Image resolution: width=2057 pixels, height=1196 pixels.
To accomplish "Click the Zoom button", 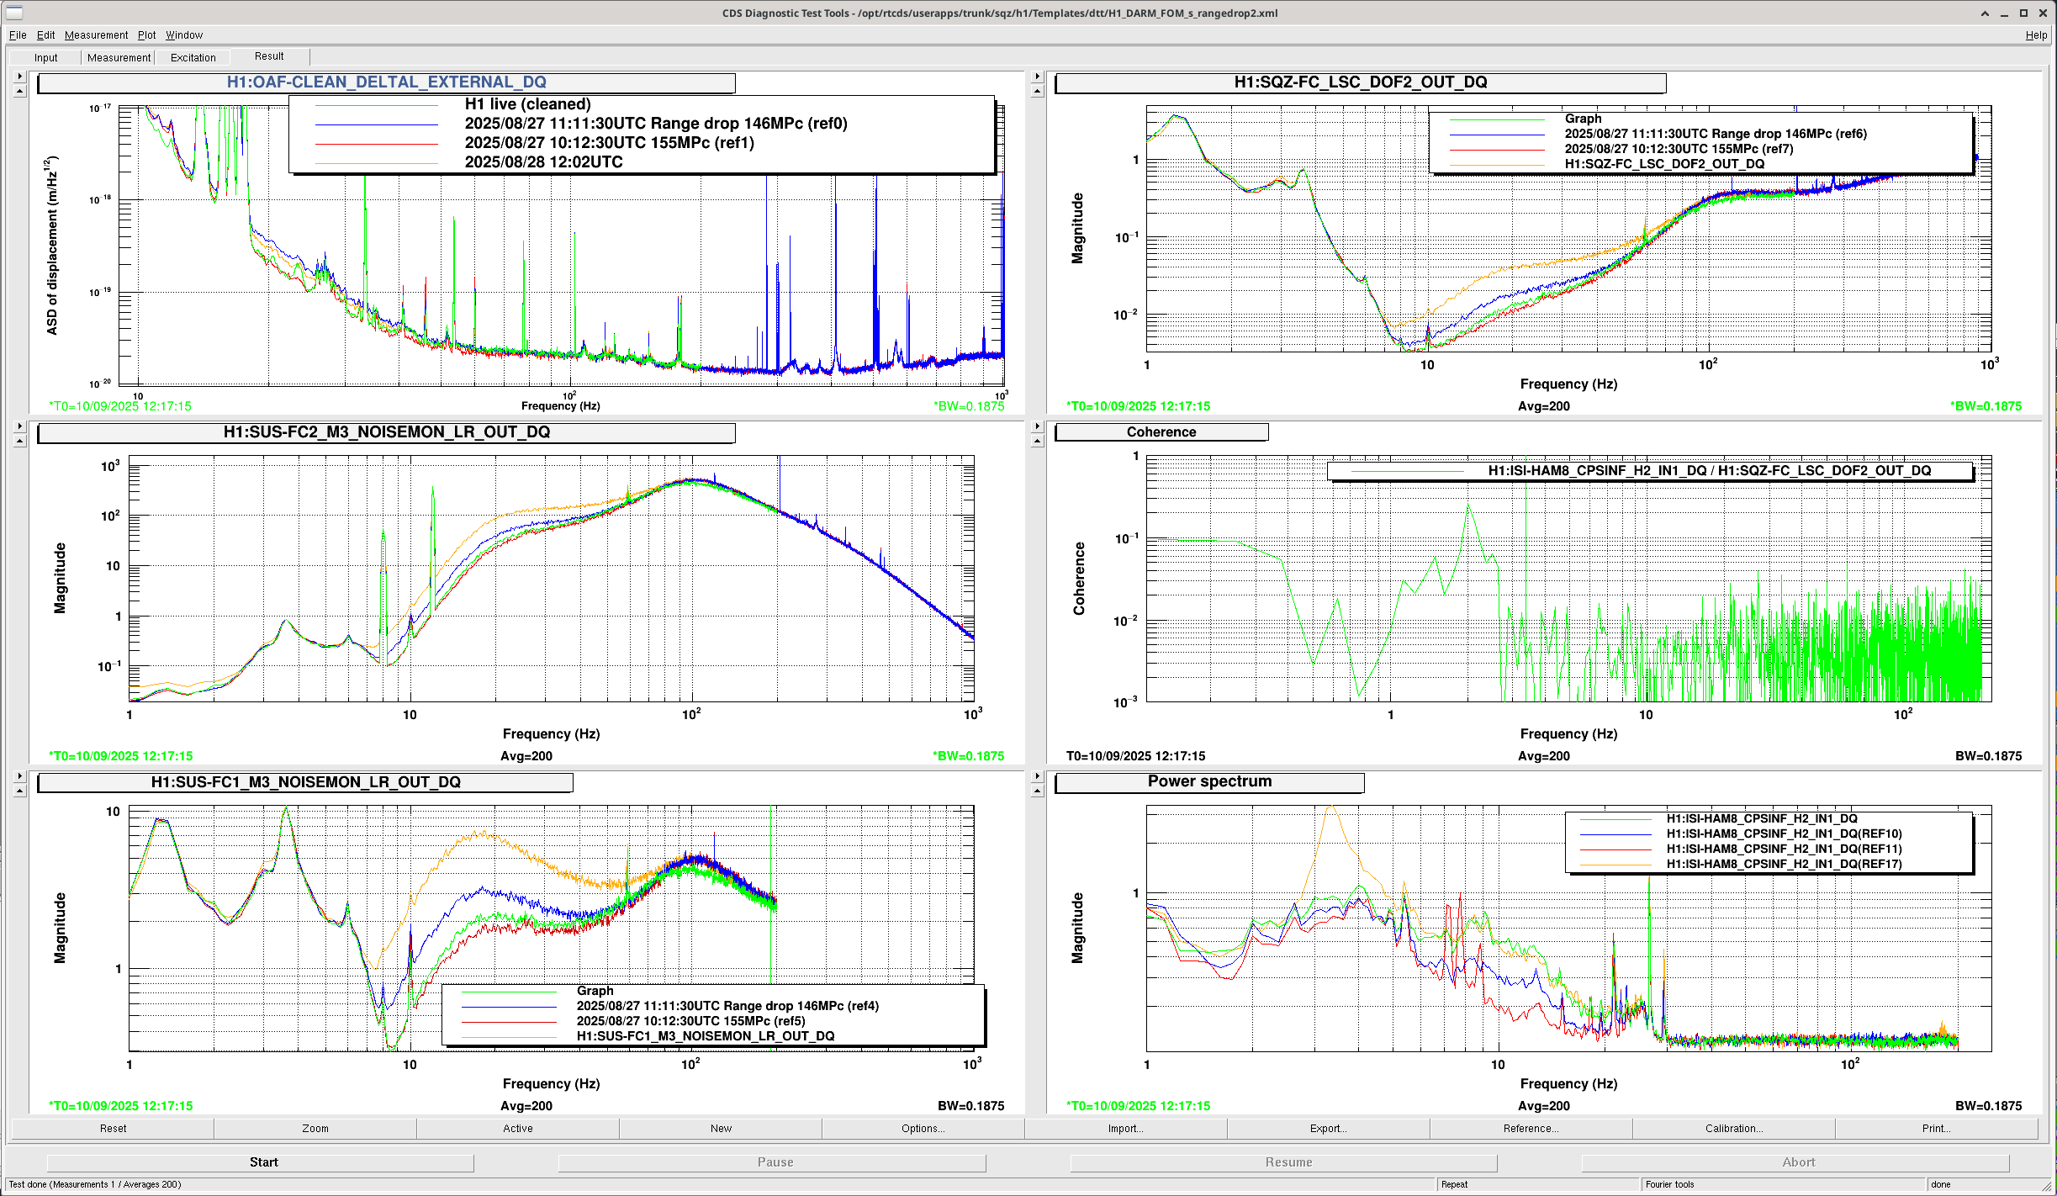I will pos(315,1129).
